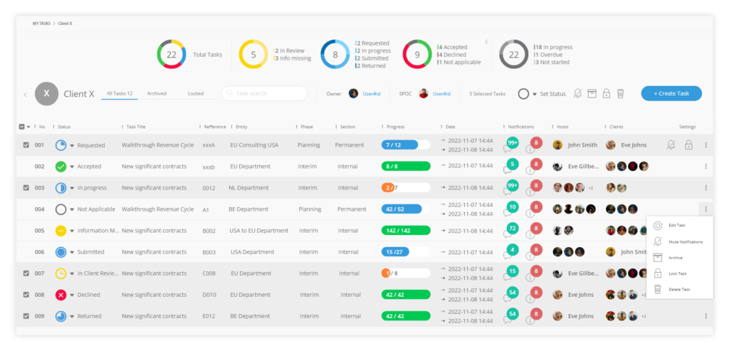
Task: Focus the Task search field
Action: click(264, 93)
